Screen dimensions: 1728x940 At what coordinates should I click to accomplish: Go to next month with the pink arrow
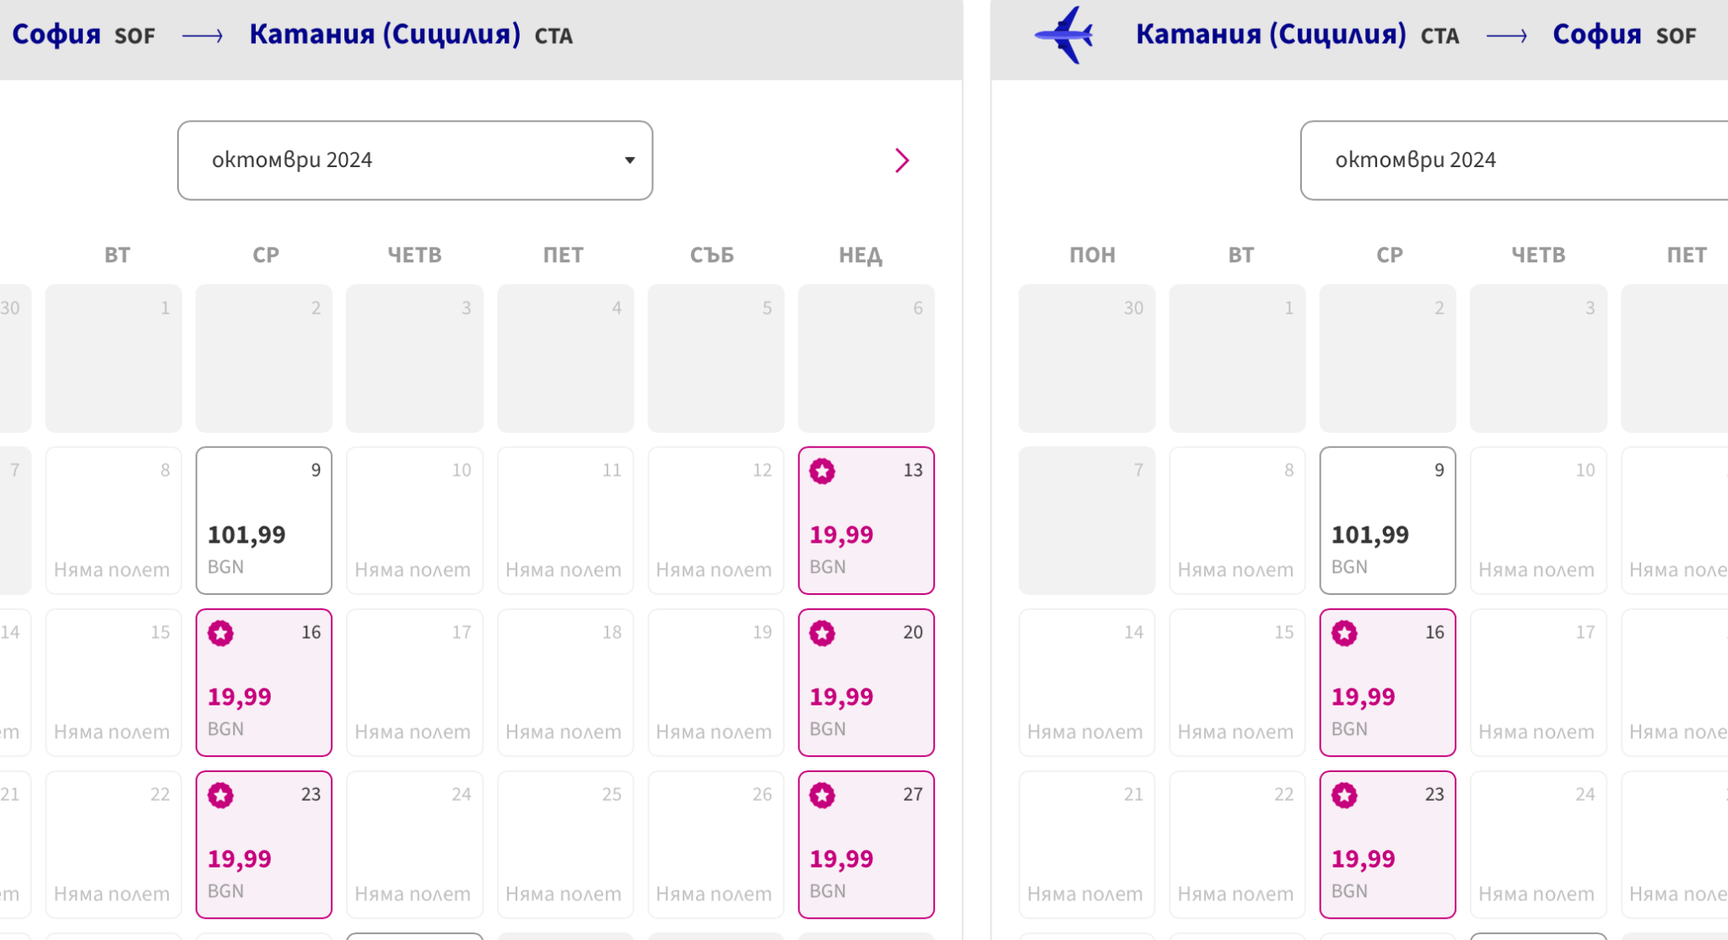[x=902, y=160]
